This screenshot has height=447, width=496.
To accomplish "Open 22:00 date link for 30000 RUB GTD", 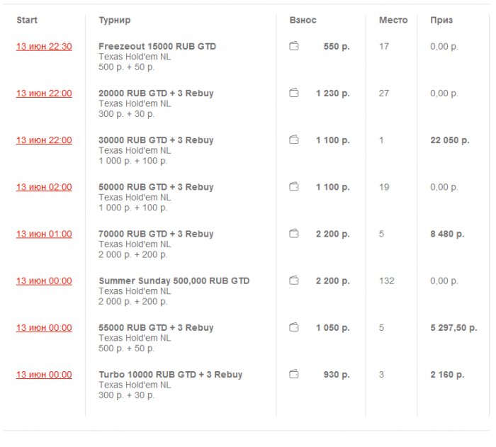I will coord(44,140).
